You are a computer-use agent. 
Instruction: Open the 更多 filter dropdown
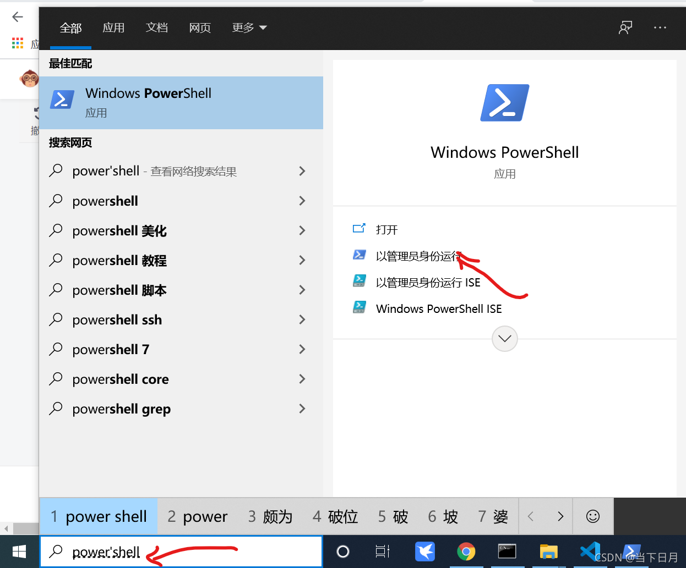pyautogui.click(x=249, y=27)
